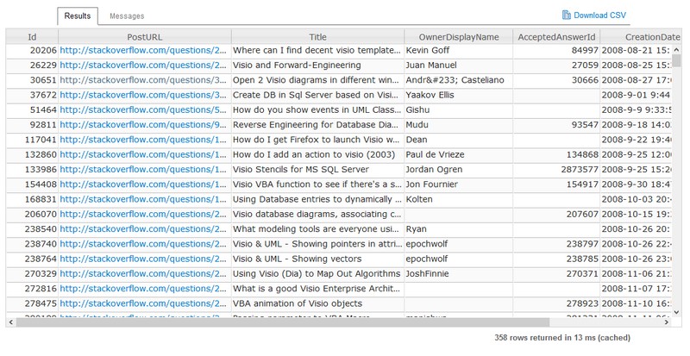Click the Download CSV file icon
This screenshot has height=356, width=690.
pyautogui.click(x=566, y=15)
